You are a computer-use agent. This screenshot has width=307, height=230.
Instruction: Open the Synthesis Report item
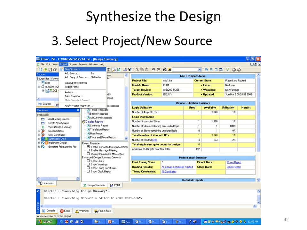click(99, 126)
